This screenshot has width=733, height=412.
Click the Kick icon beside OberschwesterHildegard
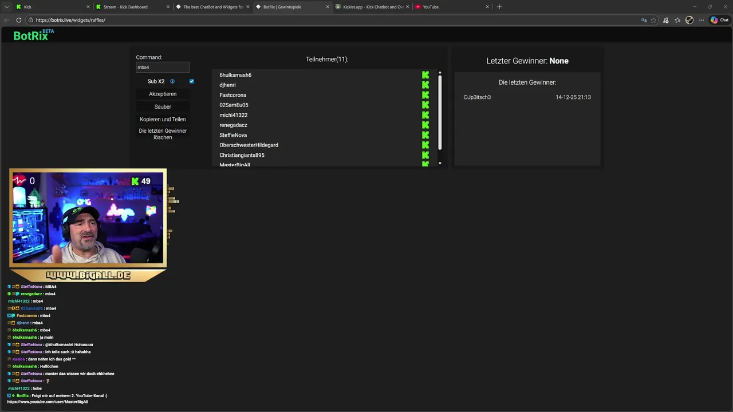coord(425,145)
